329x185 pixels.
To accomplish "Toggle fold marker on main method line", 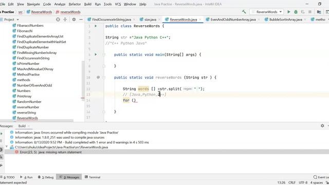I will pyautogui.click(x=104, y=54).
